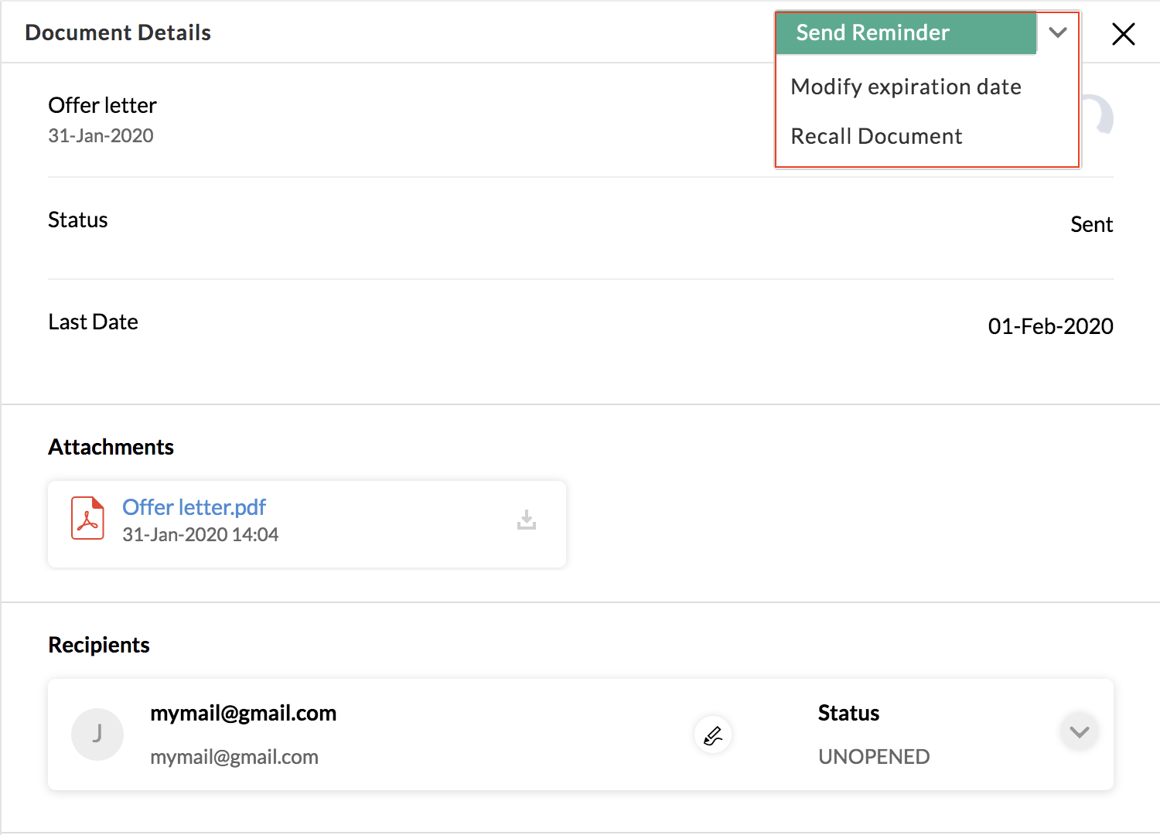Click the bold mymail@gmail.com recipient name
1160x835 pixels.
click(x=243, y=713)
